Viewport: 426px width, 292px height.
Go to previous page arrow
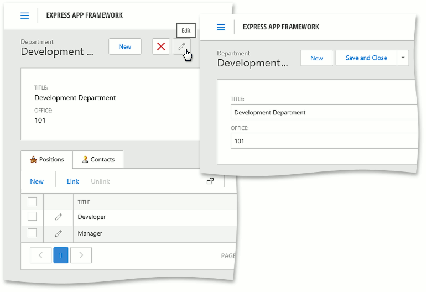[x=40, y=255]
